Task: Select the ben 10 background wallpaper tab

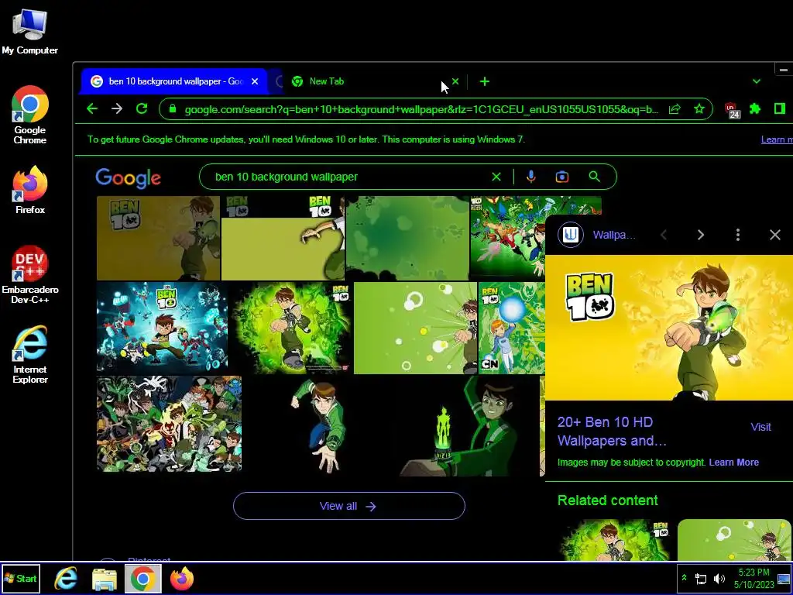Action: point(173,81)
